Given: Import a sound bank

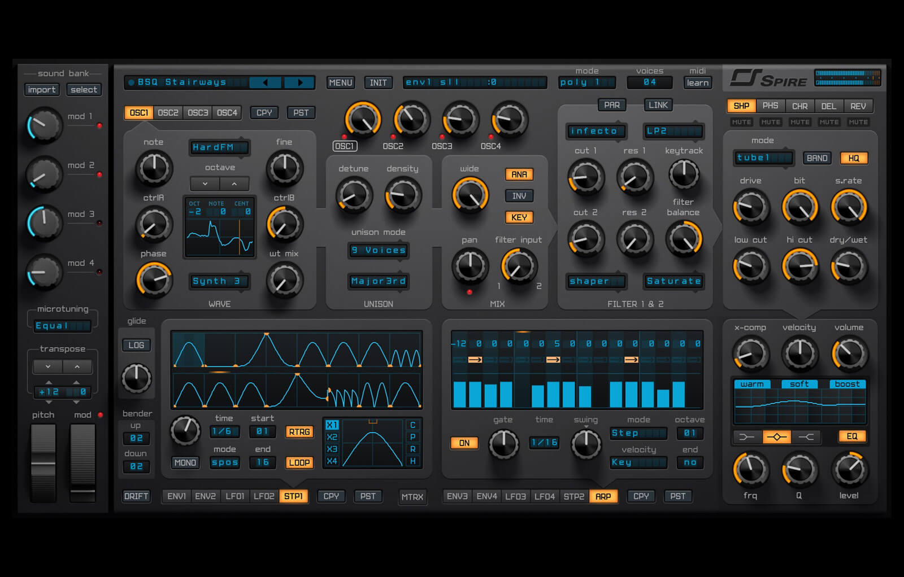Looking at the screenshot, I should point(42,89).
